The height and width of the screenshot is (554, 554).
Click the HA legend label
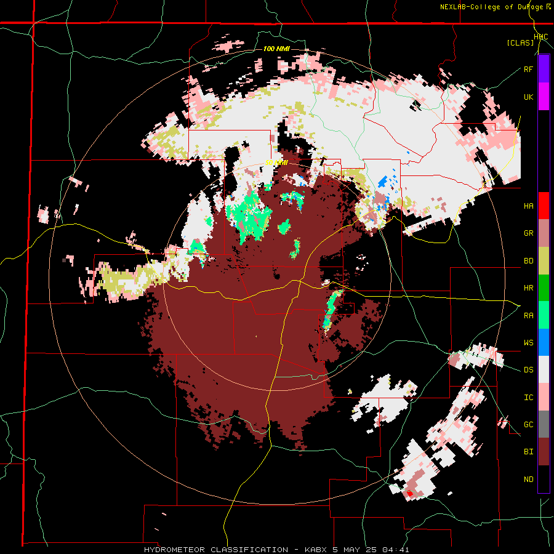pyautogui.click(x=528, y=206)
